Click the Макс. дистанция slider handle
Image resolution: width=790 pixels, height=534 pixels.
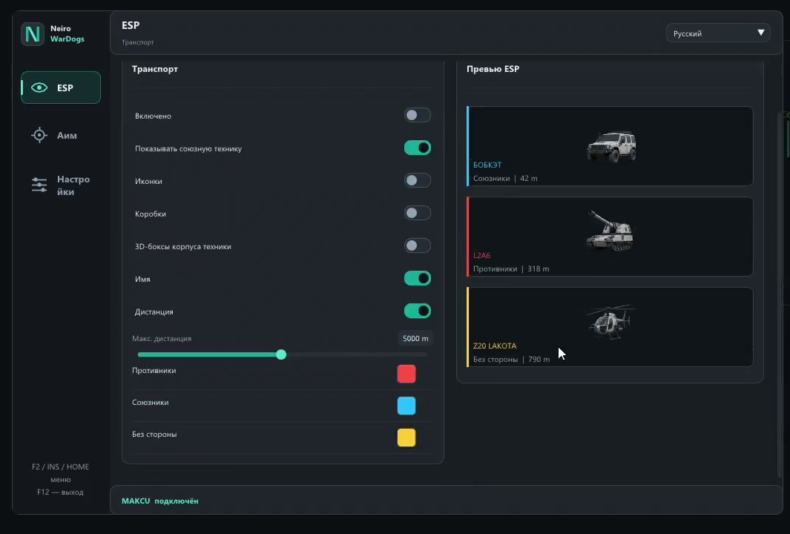[x=281, y=355]
